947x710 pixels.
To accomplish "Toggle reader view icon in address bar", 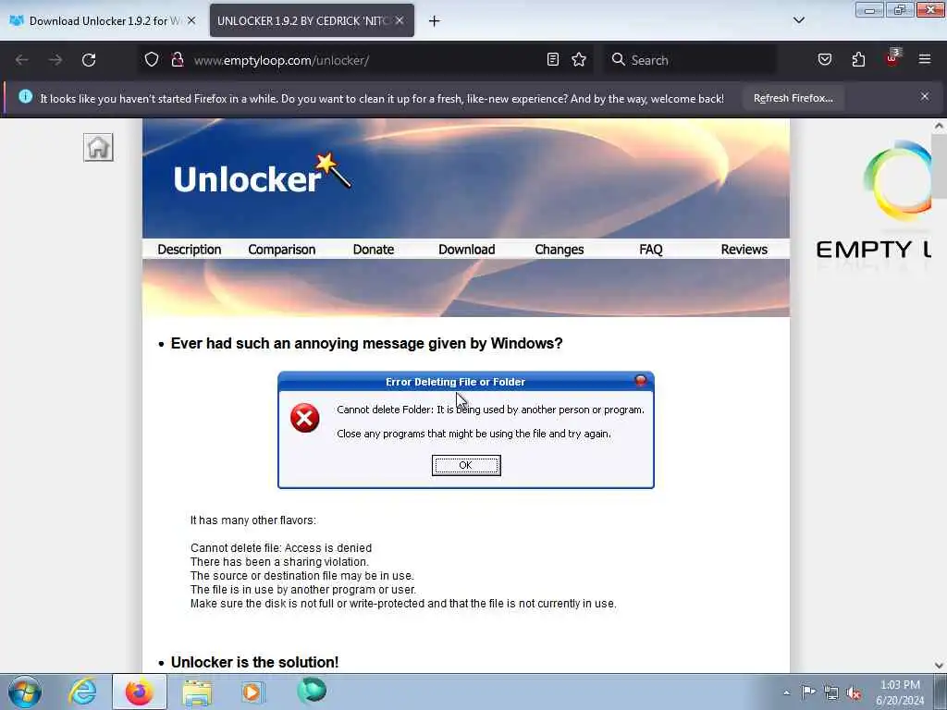I will point(553,59).
